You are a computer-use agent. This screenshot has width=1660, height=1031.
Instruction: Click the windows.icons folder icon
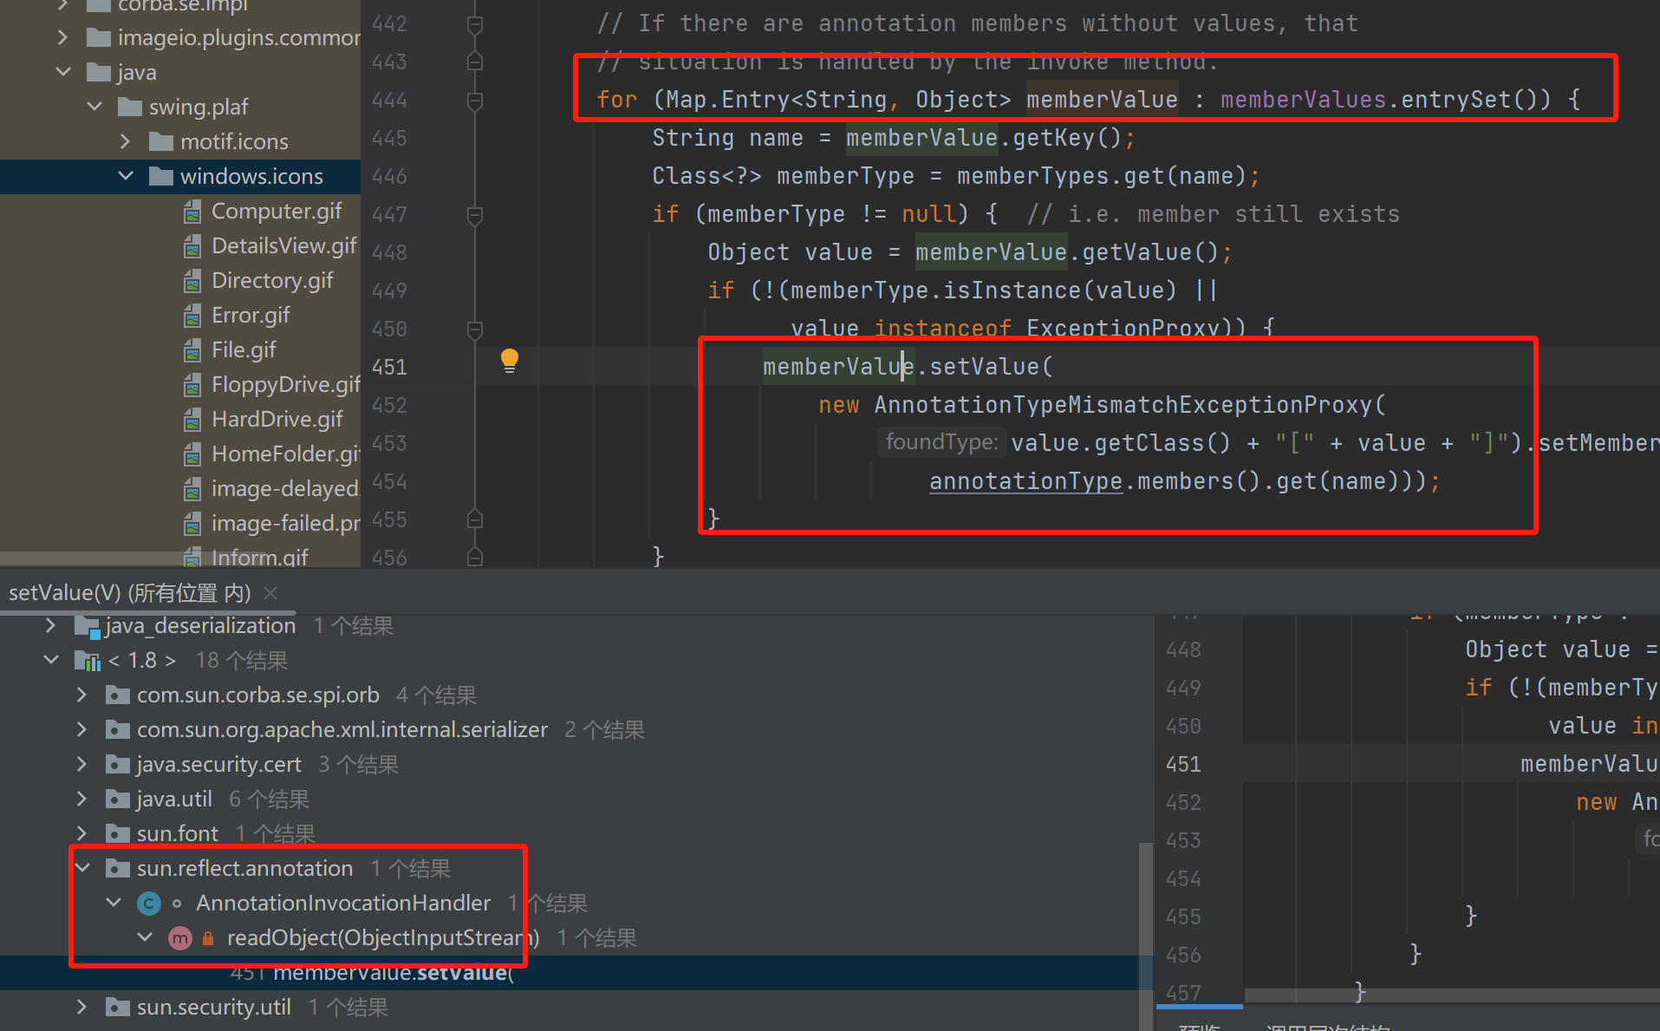click(160, 177)
